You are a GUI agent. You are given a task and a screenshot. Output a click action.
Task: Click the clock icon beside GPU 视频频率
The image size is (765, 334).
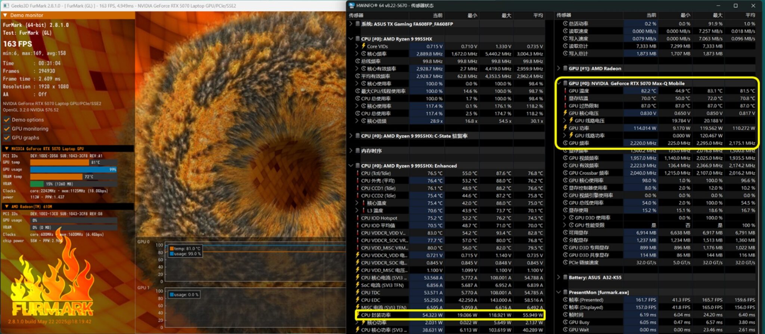[565, 158]
